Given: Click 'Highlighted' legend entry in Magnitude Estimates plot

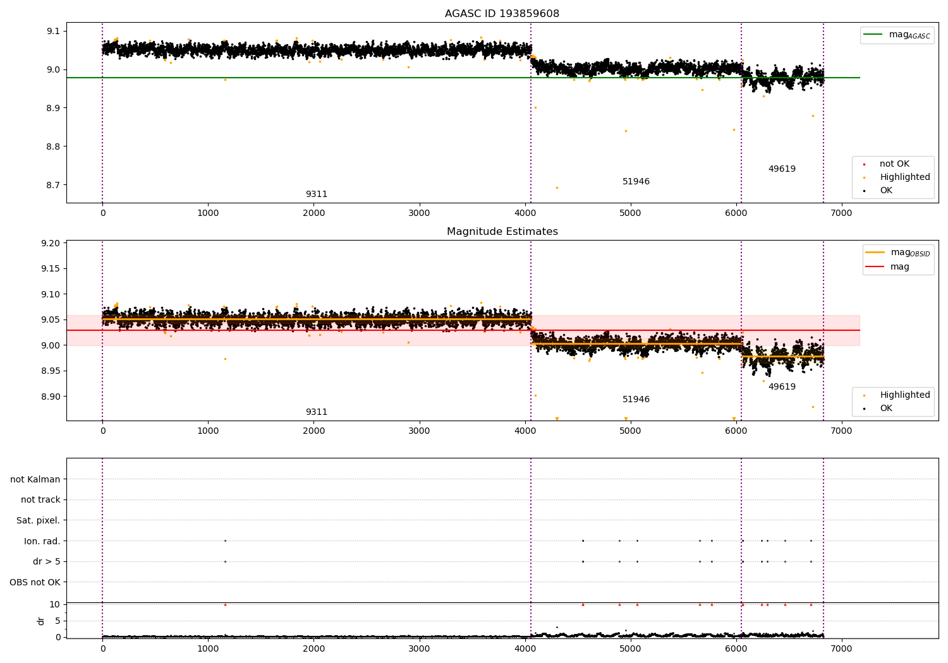Looking at the screenshot, I should pyautogui.click(x=896, y=395).
